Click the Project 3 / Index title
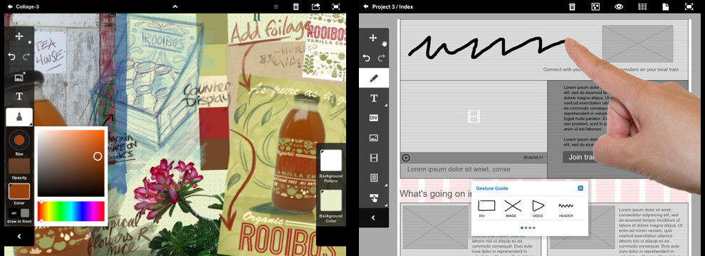Image resolution: width=705 pixels, height=256 pixels. pos(392,6)
